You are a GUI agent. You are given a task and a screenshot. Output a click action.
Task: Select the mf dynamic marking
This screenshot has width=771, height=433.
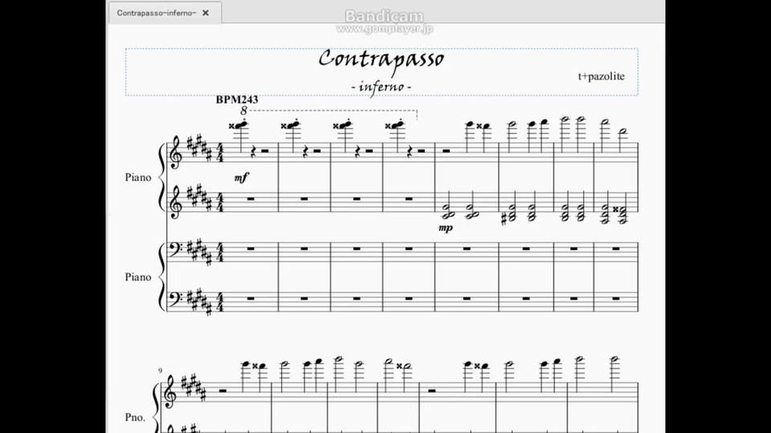click(x=242, y=177)
